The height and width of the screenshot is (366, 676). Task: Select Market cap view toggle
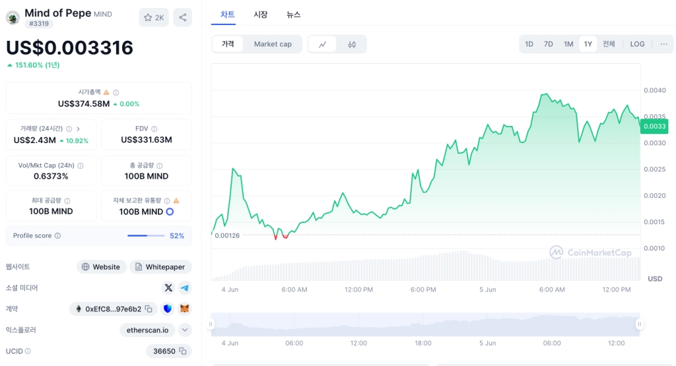pyautogui.click(x=273, y=44)
